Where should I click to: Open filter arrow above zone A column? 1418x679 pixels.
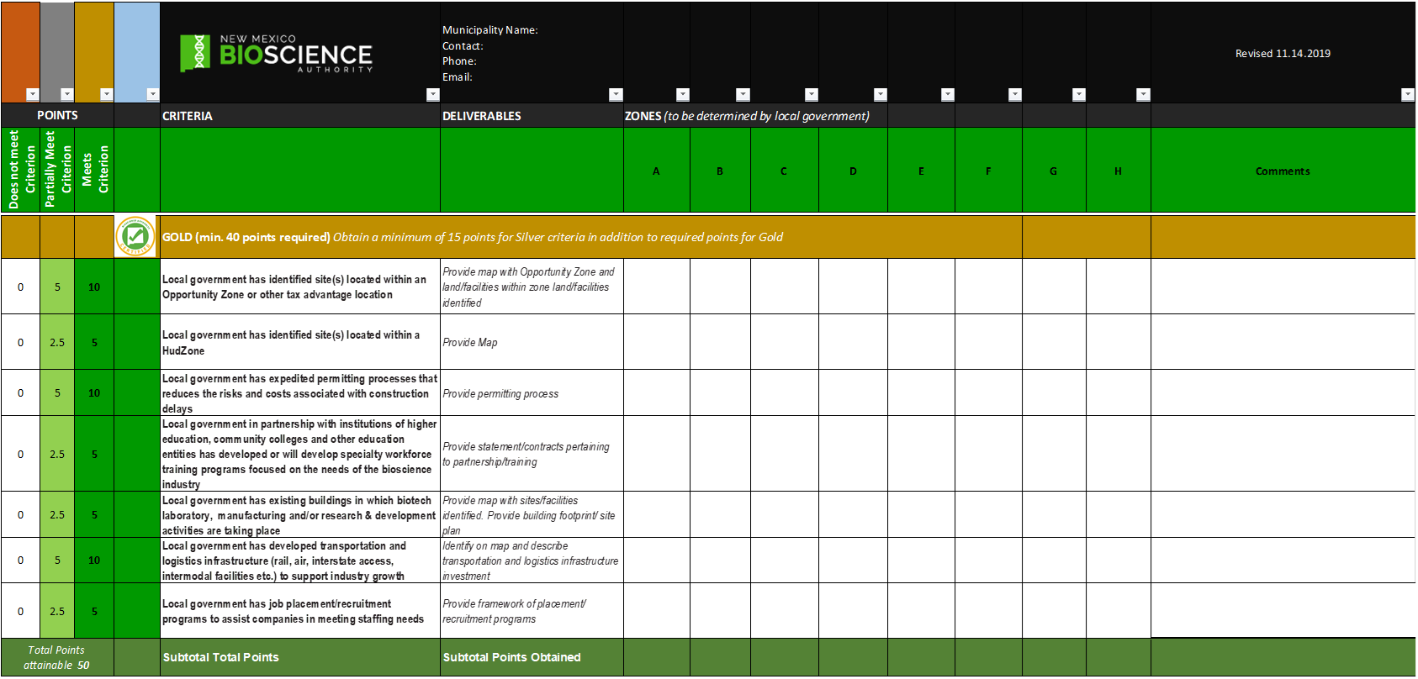point(682,94)
